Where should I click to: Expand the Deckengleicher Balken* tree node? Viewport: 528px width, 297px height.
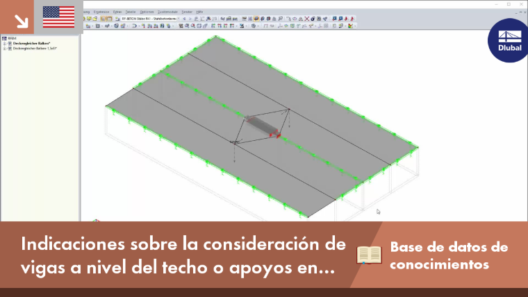[x=5, y=44]
